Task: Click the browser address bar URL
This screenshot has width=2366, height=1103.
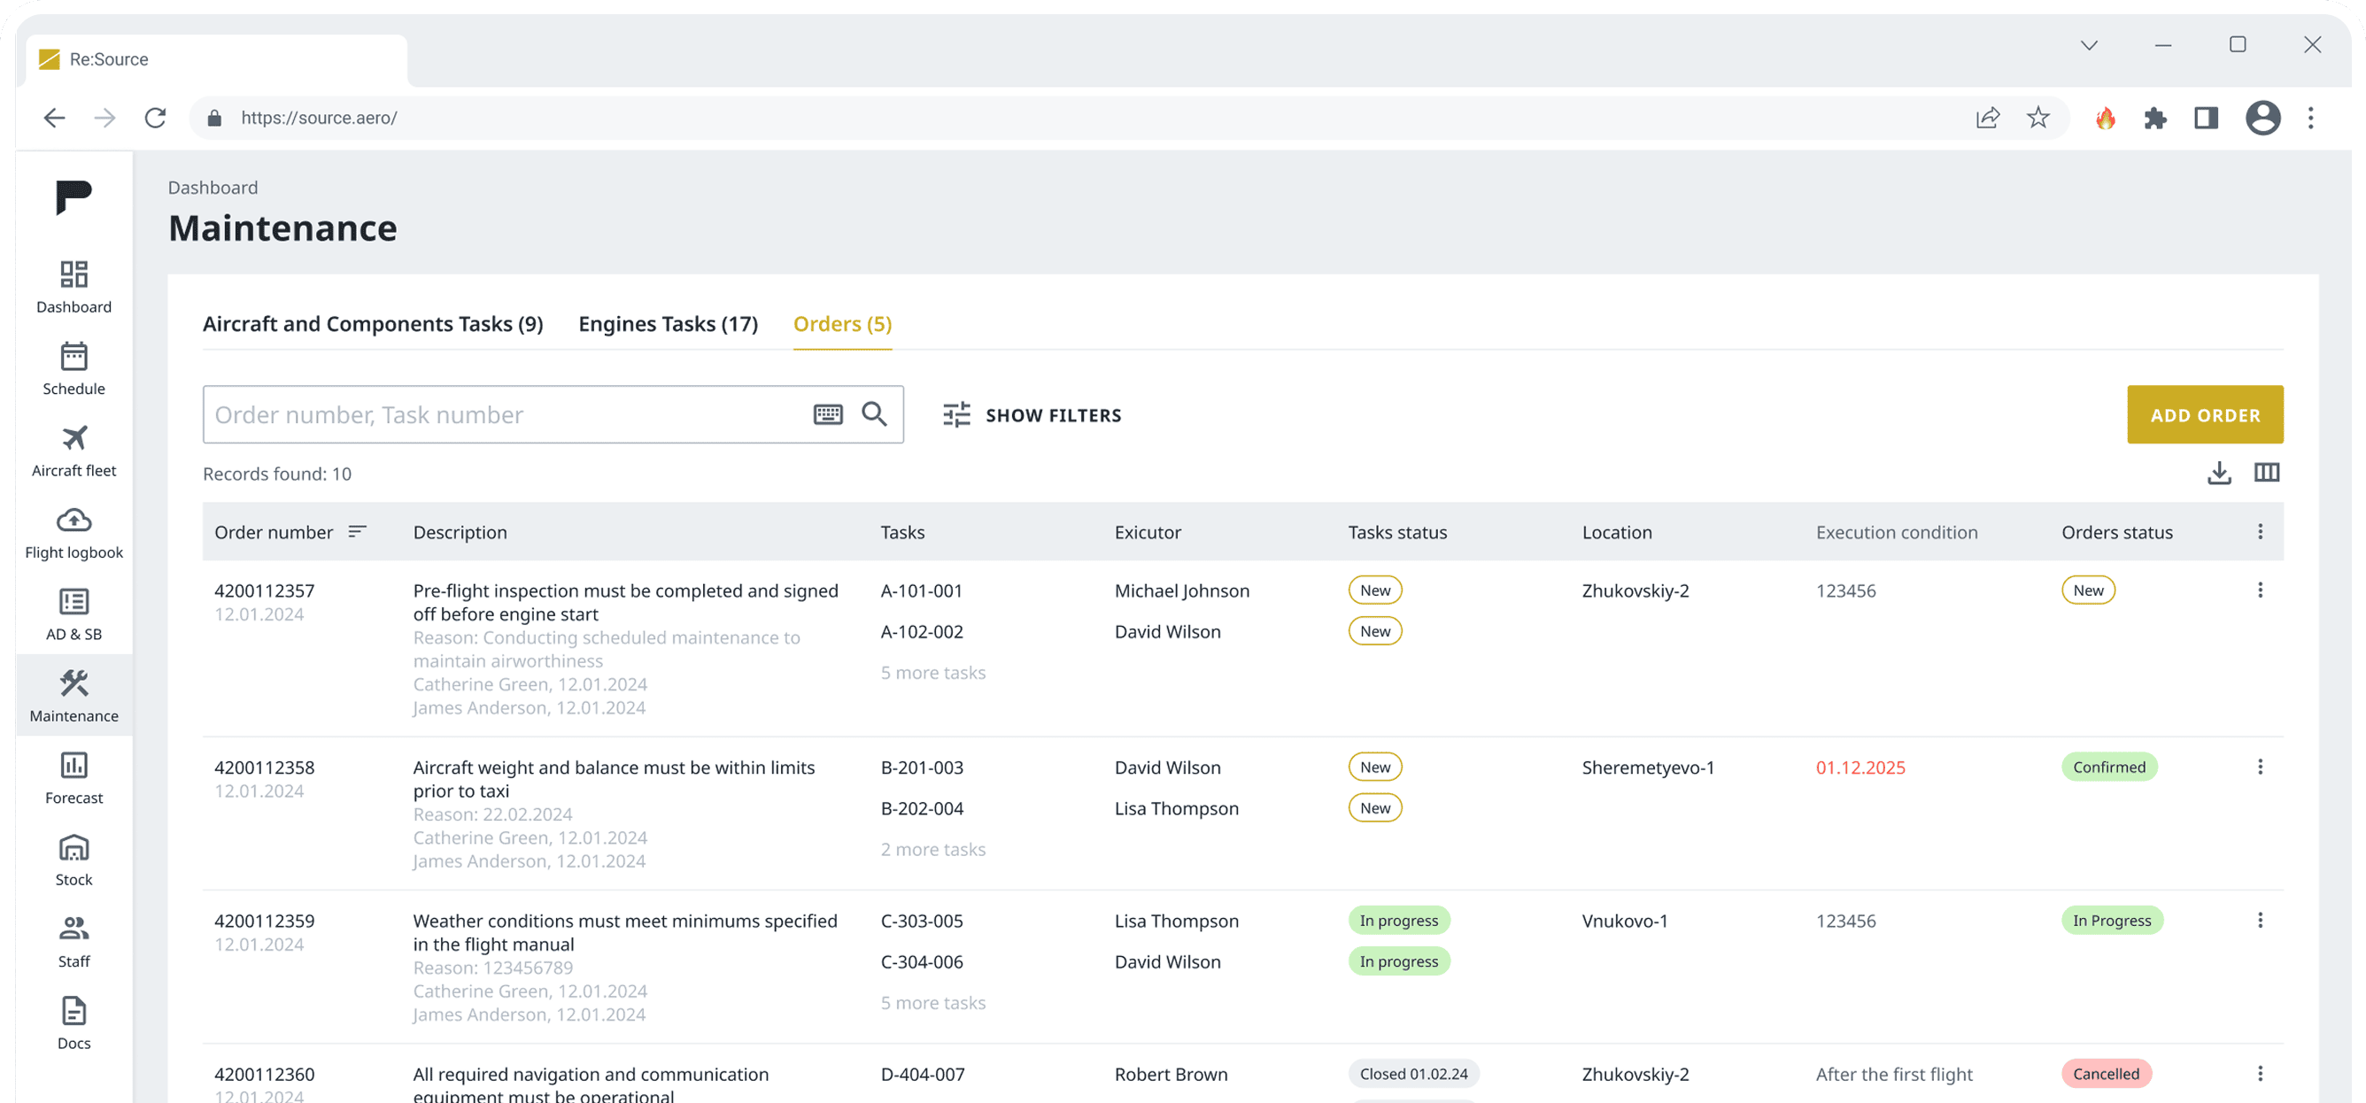Action: click(x=319, y=118)
